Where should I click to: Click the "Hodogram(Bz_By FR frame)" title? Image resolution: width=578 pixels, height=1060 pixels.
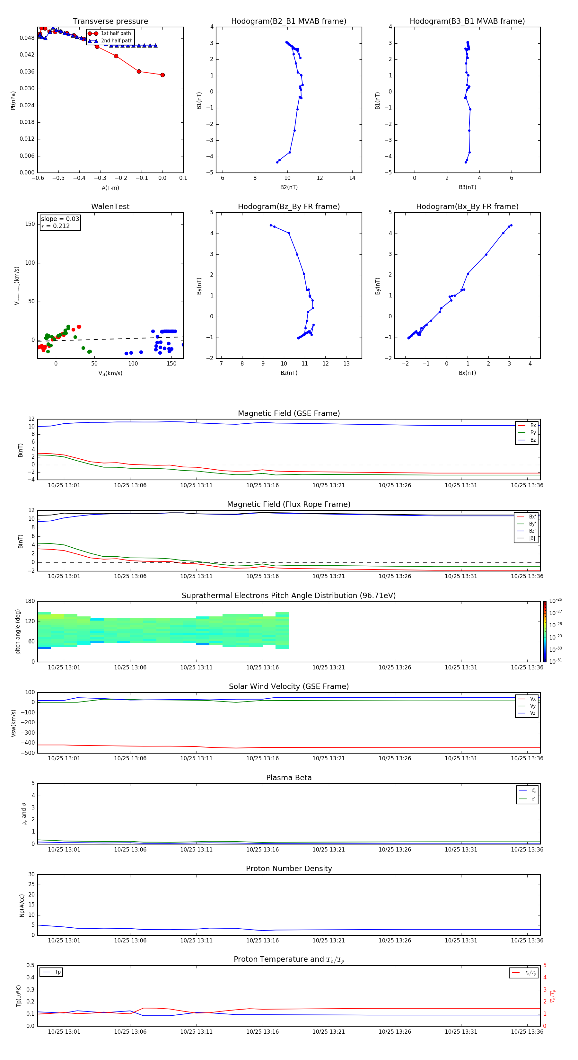pos(289,207)
